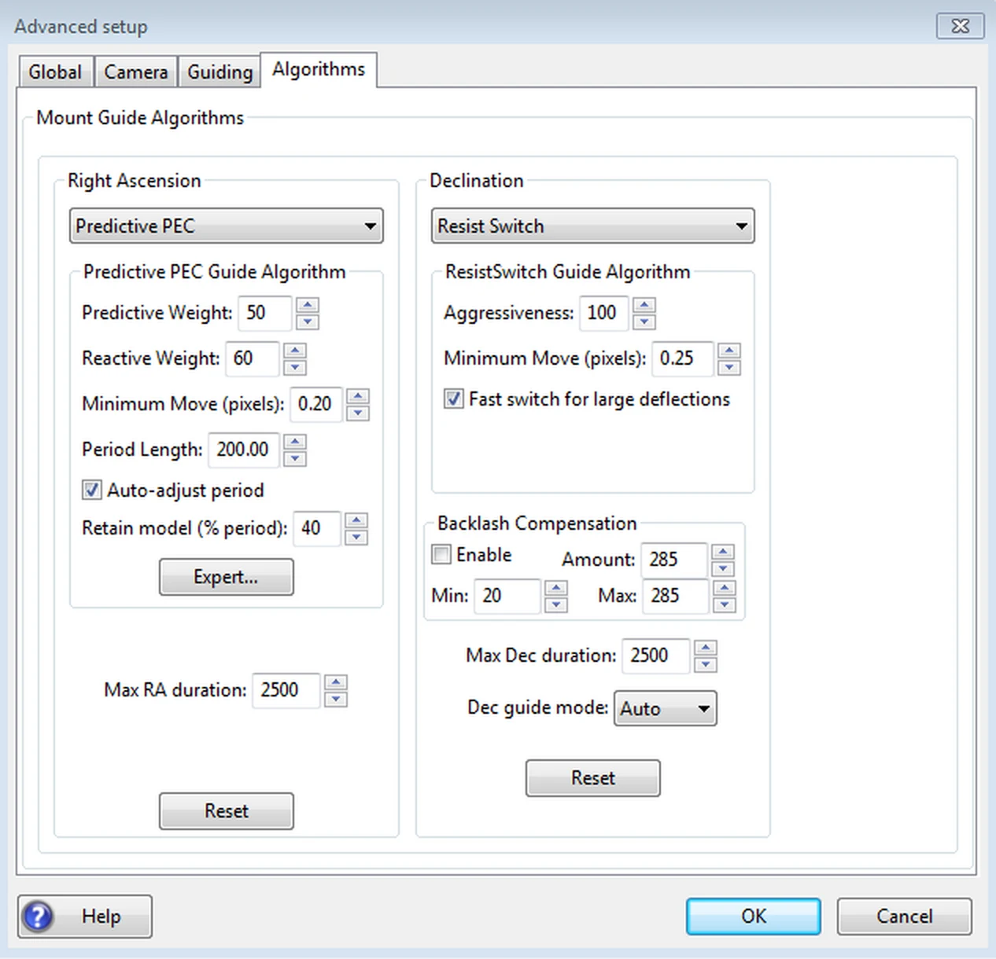Click the Predictive Weight value field

(x=266, y=313)
